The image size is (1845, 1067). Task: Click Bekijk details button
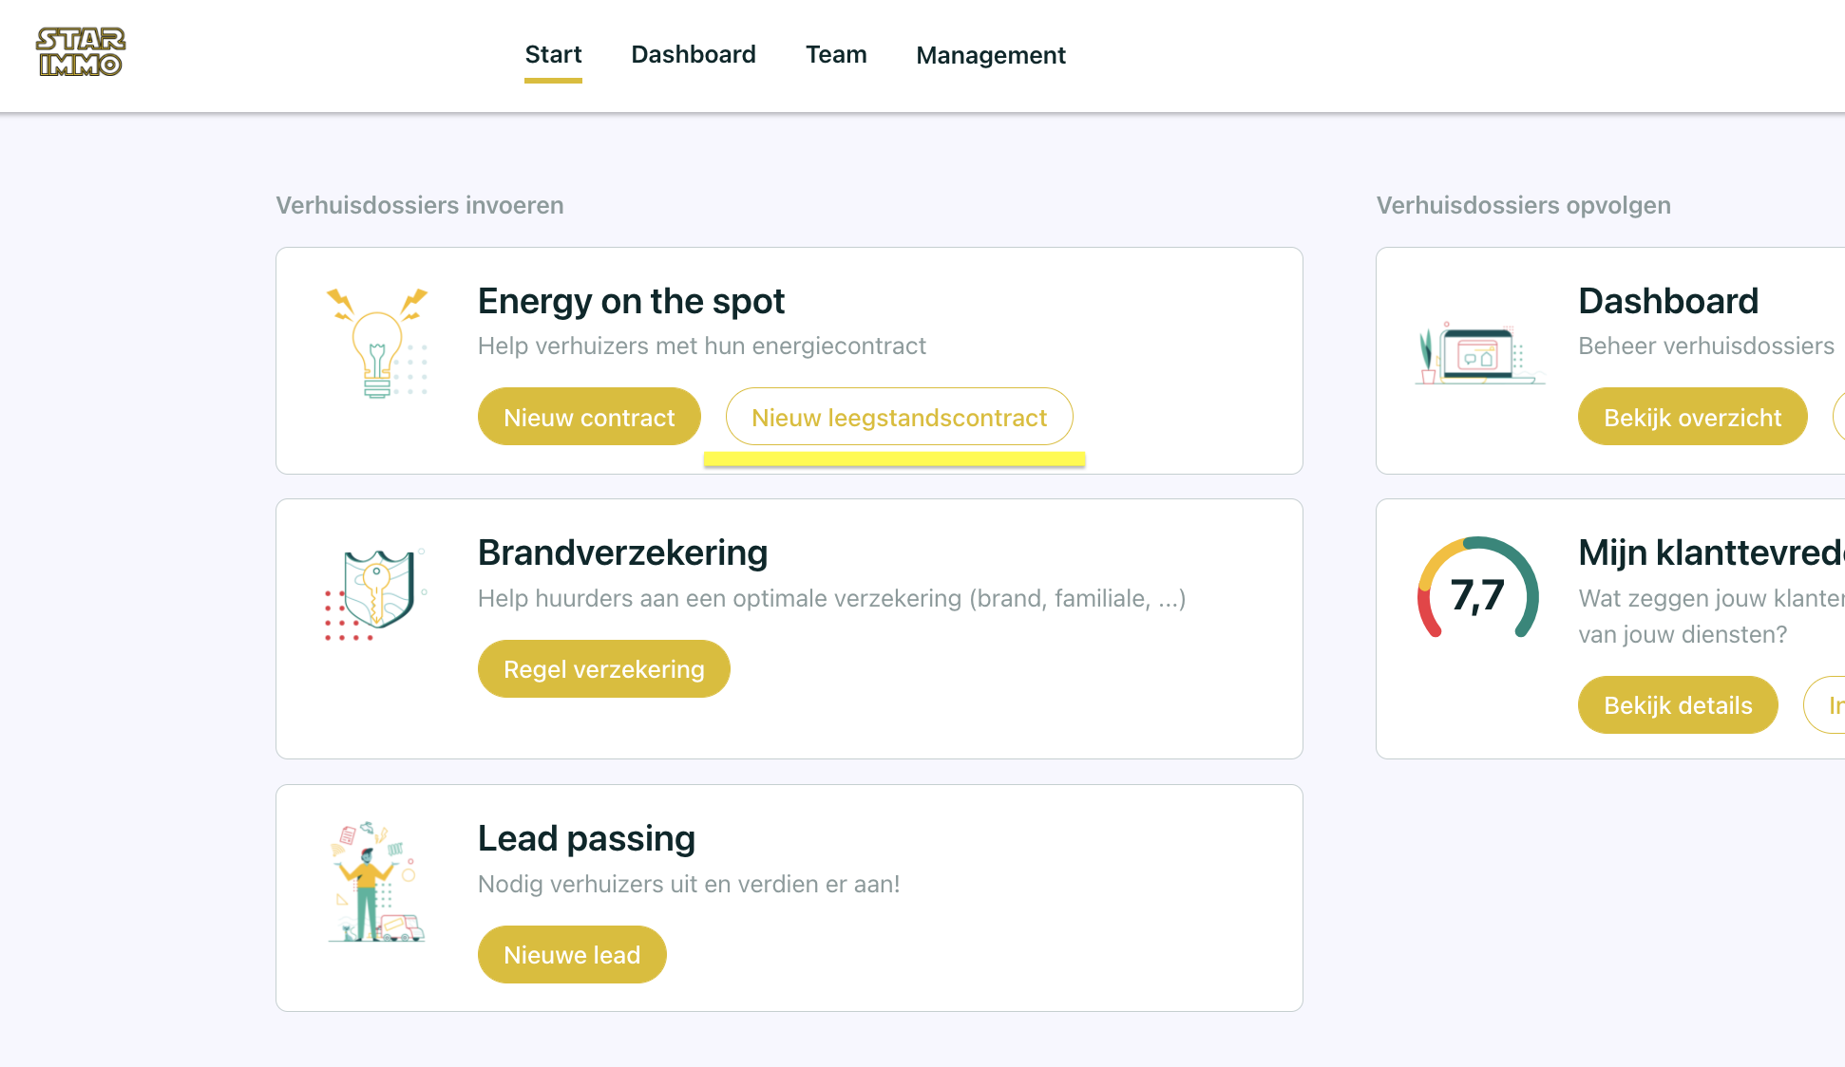click(1678, 705)
